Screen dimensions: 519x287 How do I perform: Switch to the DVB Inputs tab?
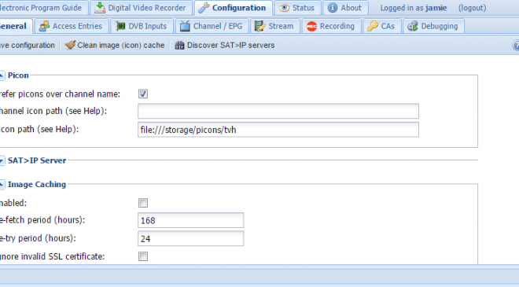[x=142, y=26]
